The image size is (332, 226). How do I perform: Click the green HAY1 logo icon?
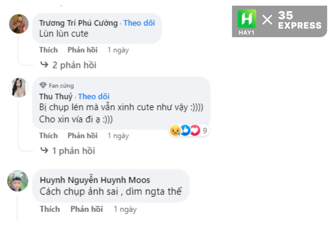coord(247,19)
